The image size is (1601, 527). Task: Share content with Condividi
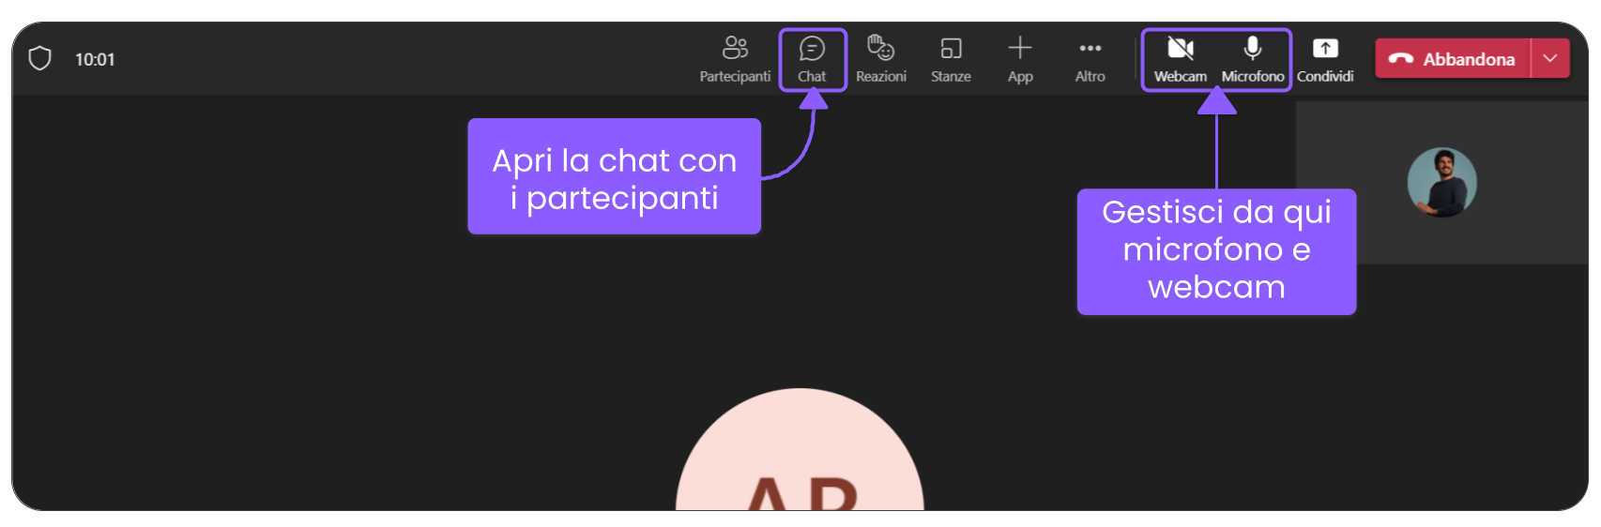click(1325, 59)
